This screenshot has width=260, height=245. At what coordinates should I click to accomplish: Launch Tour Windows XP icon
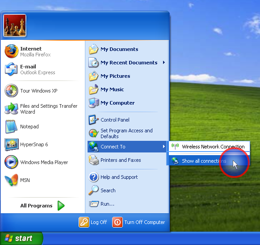(11, 91)
